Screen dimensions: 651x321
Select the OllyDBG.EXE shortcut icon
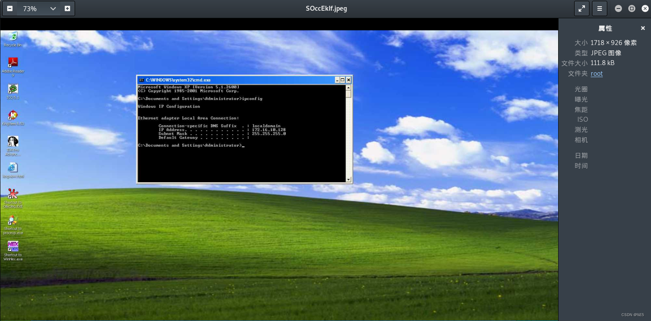click(x=13, y=198)
